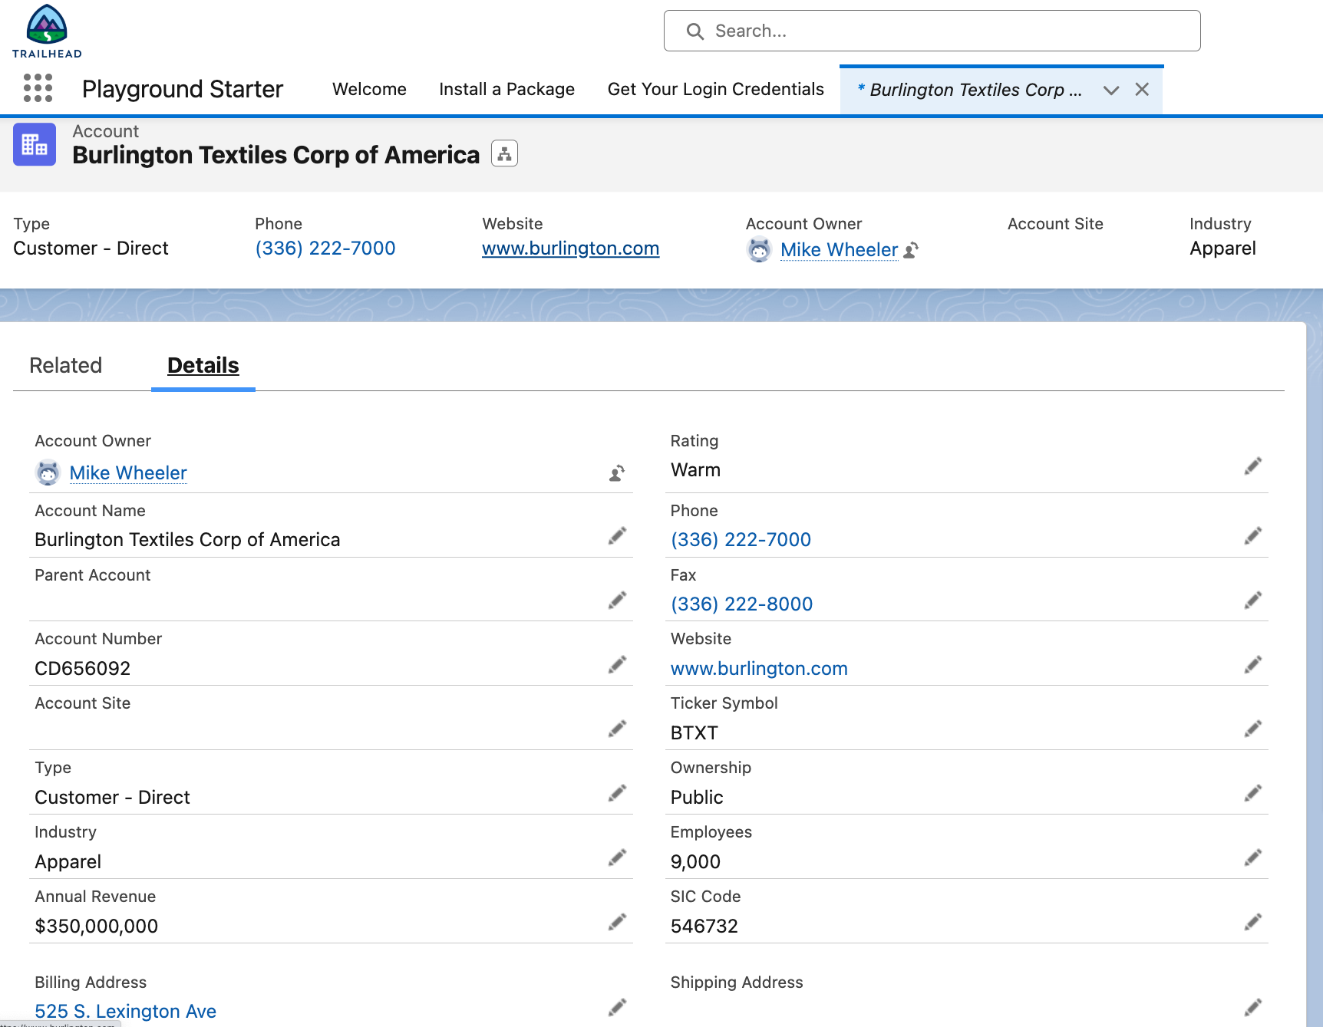Change owner icon in Details Account Owner row
This screenshot has height=1027, width=1323.
coord(617,473)
